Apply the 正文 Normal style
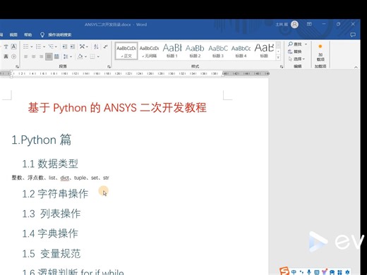This screenshot has width=367, height=275. pos(126,51)
